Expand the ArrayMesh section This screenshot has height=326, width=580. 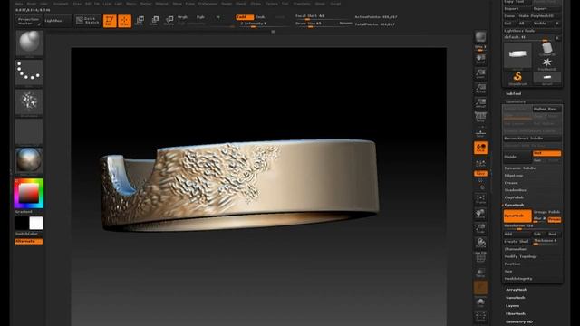(517, 290)
